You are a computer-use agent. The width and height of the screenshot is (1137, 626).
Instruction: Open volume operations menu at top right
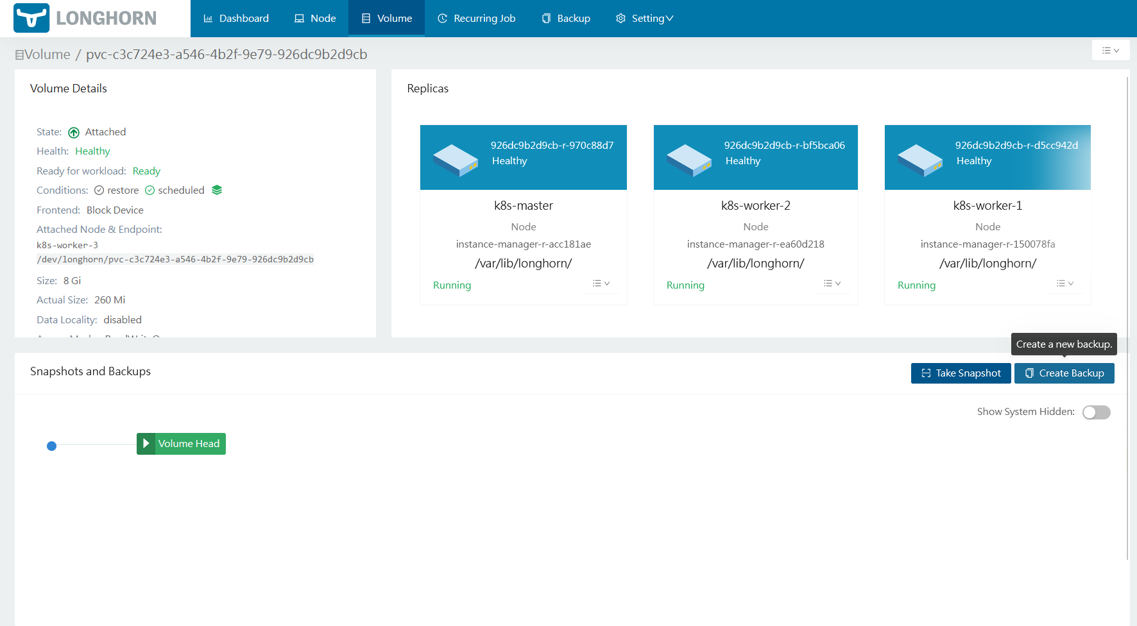pos(1111,50)
